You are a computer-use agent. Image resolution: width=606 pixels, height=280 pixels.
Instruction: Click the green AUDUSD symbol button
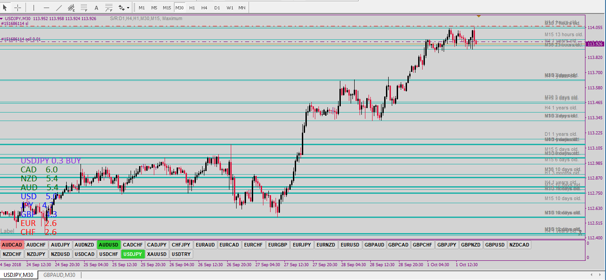109,245
